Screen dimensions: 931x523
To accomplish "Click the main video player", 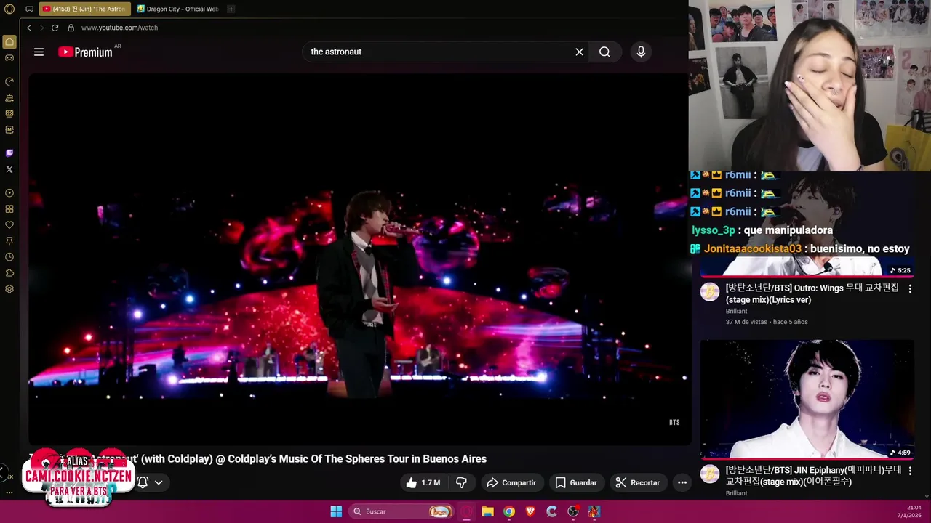I will pyautogui.click(x=360, y=259).
